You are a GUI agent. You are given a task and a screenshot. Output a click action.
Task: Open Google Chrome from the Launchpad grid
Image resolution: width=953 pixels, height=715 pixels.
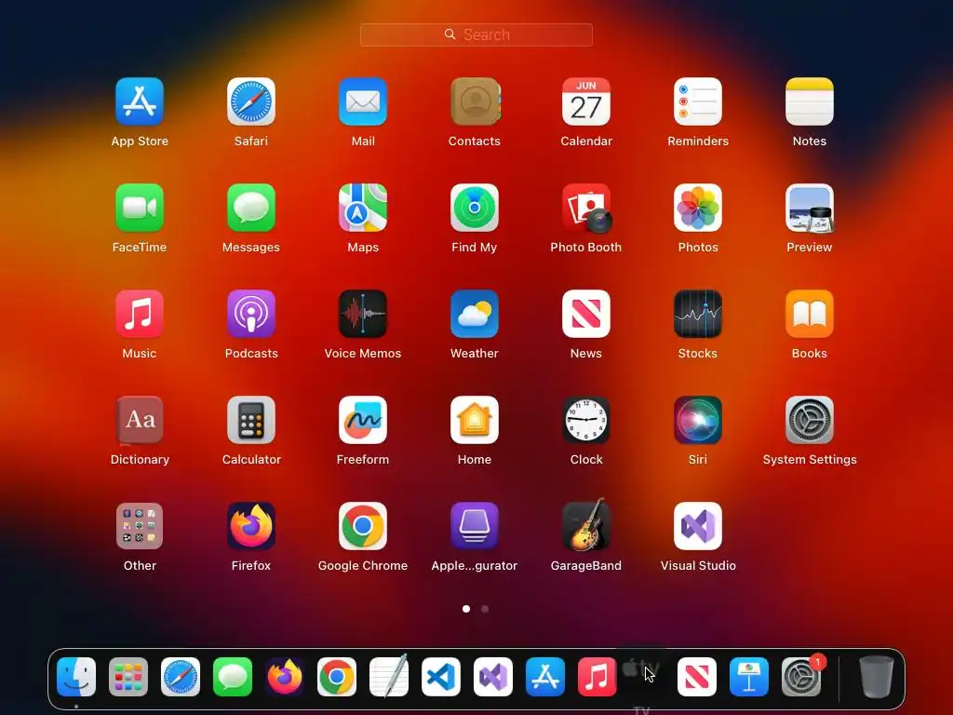[x=363, y=526]
